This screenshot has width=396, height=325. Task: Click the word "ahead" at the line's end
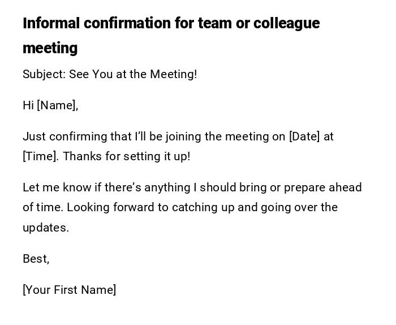[345, 187]
